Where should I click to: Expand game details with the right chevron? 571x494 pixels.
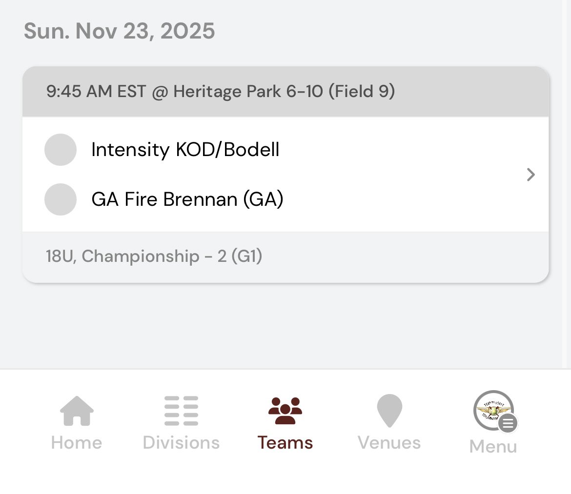pyautogui.click(x=531, y=175)
